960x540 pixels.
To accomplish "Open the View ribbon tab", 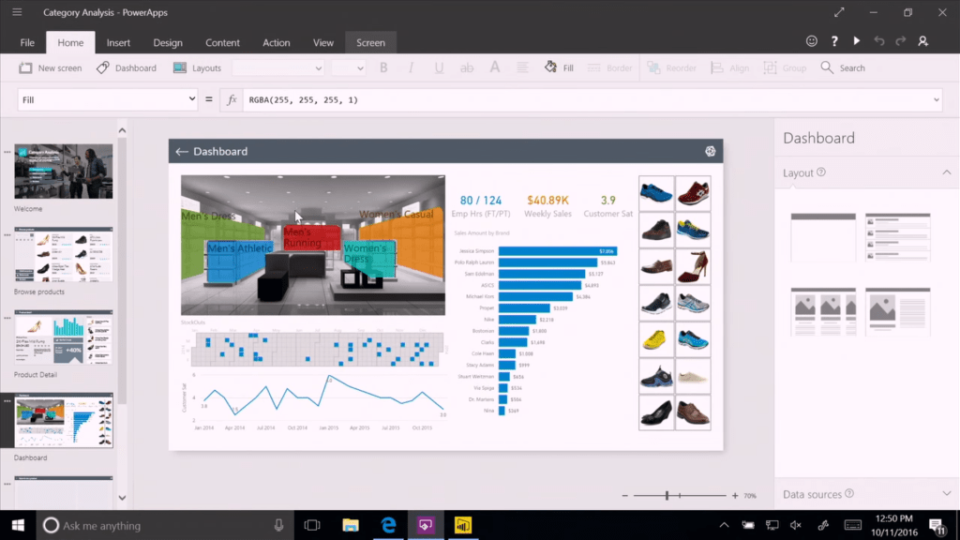I will tap(322, 41).
